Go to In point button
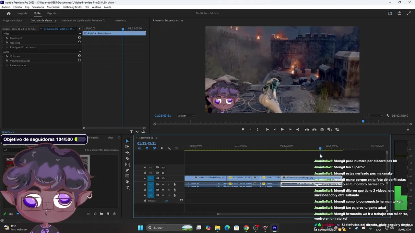Screen dimensions: 415x233 (x=267, y=129)
